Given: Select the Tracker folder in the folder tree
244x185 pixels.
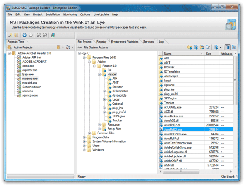Looking at the screenshot, I should pos(117,120).
